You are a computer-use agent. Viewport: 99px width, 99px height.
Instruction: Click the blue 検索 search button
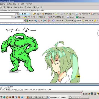point(24,14)
